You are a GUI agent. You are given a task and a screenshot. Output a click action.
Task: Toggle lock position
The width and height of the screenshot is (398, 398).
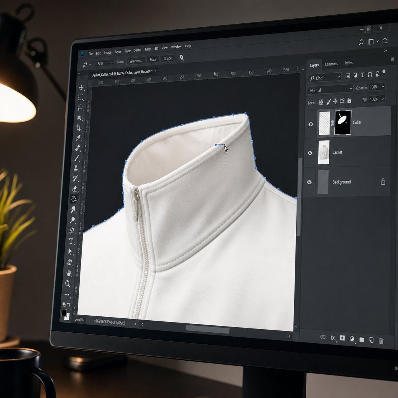tap(335, 101)
